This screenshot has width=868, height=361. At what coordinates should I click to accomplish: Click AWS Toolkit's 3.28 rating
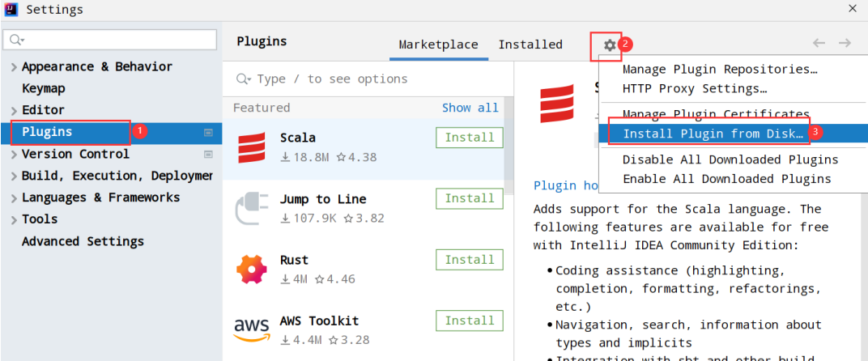[349, 339]
